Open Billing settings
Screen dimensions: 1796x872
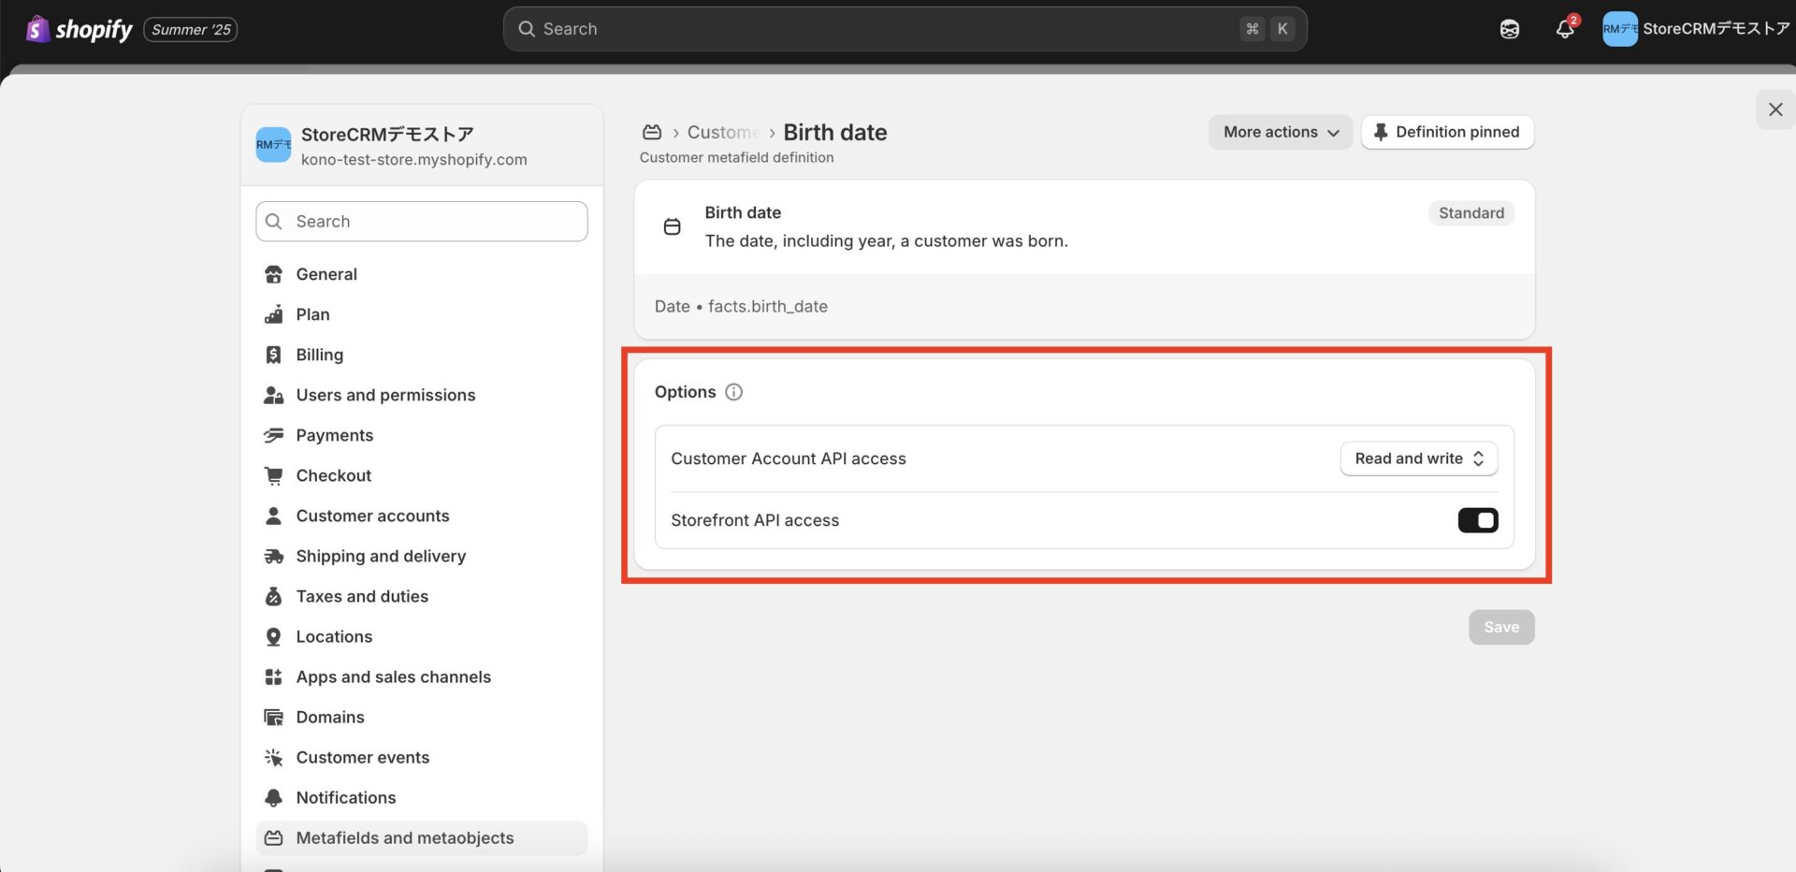tap(421, 355)
